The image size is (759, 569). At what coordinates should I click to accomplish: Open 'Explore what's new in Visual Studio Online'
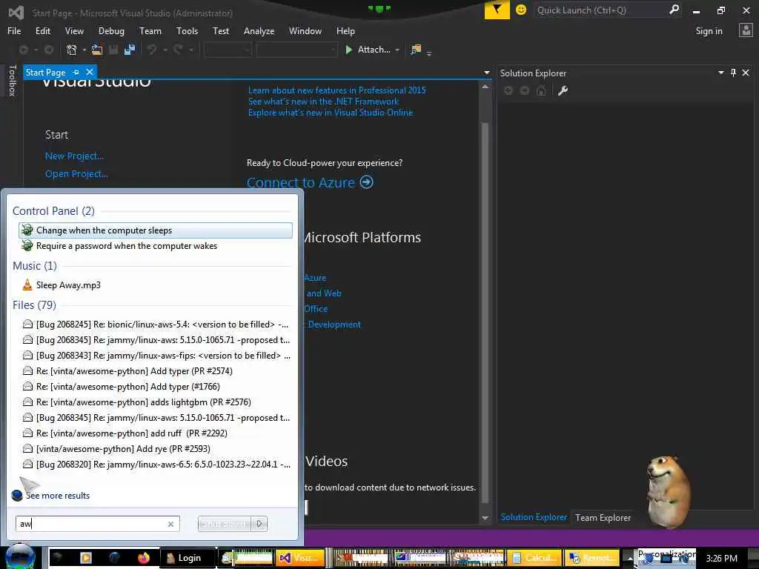point(331,113)
